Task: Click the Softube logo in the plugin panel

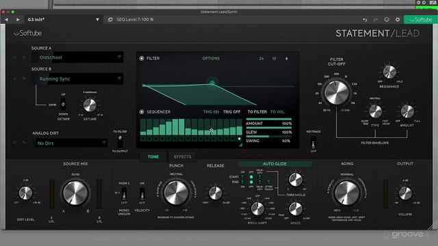Action: pos(27,33)
